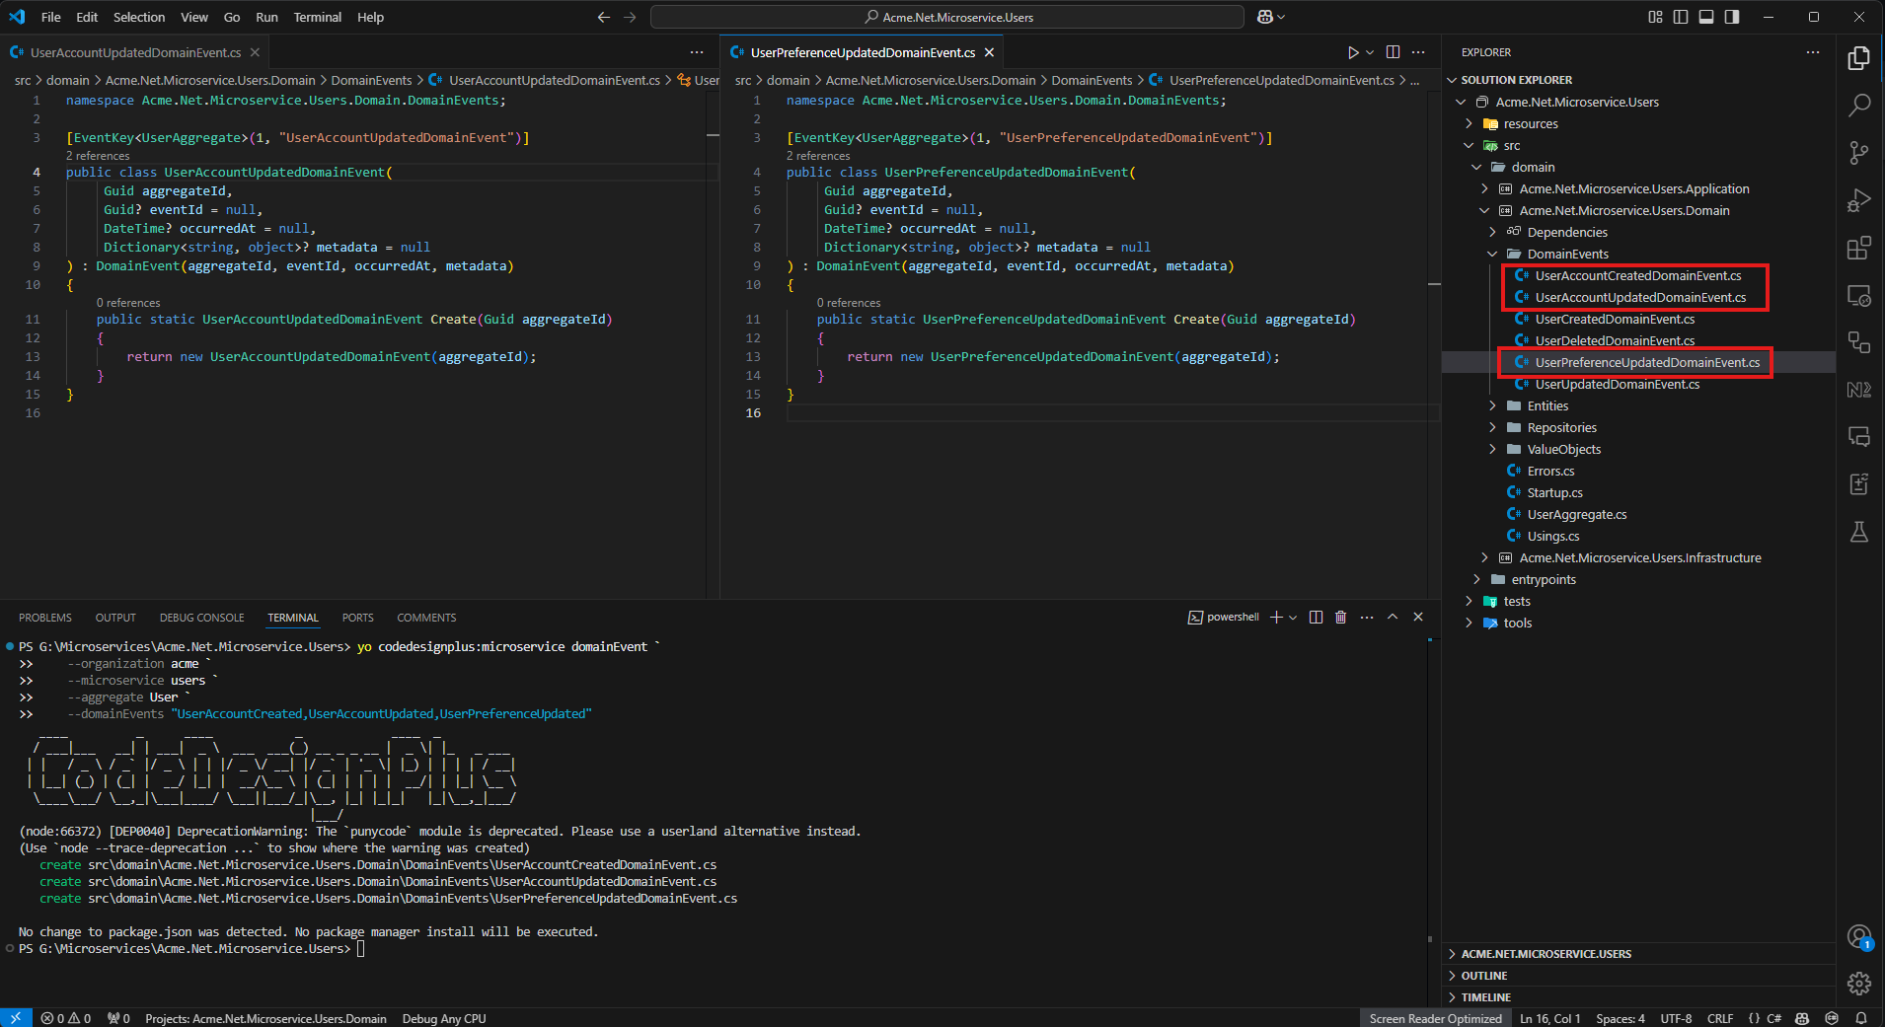The width and height of the screenshot is (1885, 1027).
Task: Close the UserPreferenceUpdatedDomainEvent.cs tab
Action: pyautogui.click(x=989, y=52)
